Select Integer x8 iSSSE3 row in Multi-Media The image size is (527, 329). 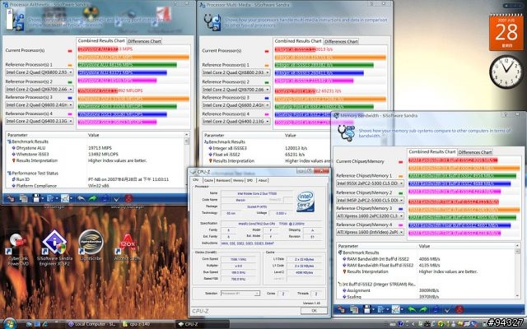pyautogui.click(x=267, y=148)
